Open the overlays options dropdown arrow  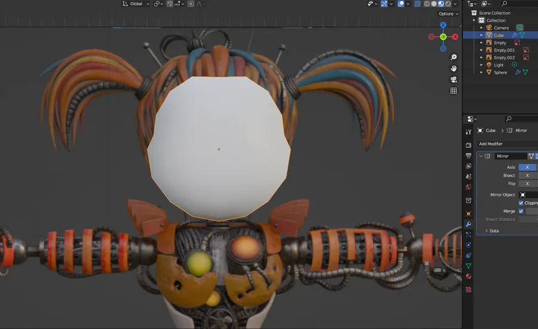(408, 4)
